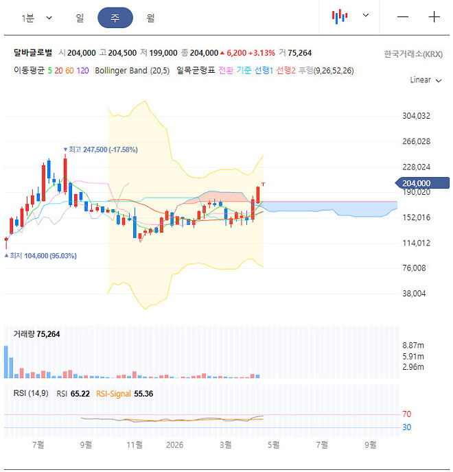Click the 고 204,500 high price value
453x472 pixels.
[118, 53]
